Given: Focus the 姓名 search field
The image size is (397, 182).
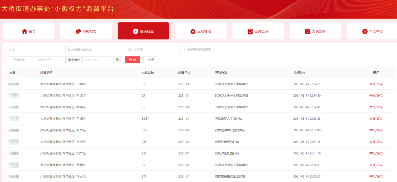Looking at the screenshot, I should 34,50.
